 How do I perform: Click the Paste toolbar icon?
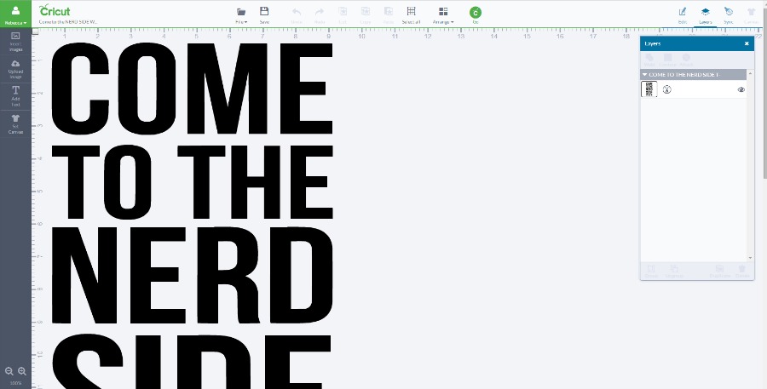(389, 15)
